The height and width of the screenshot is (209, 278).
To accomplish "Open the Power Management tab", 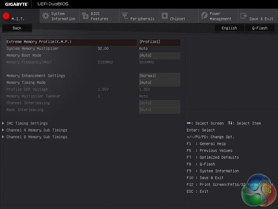I will [x=220, y=16].
